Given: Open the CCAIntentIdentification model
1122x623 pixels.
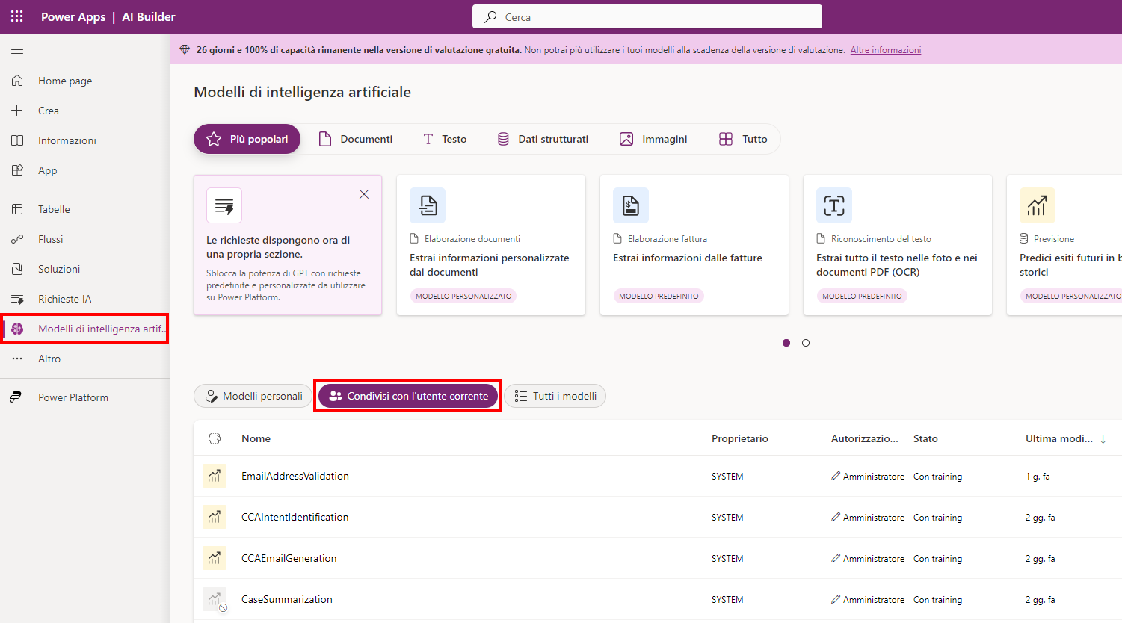Looking at the screenshot, I should pyautogui.click(x=295, y=517).
